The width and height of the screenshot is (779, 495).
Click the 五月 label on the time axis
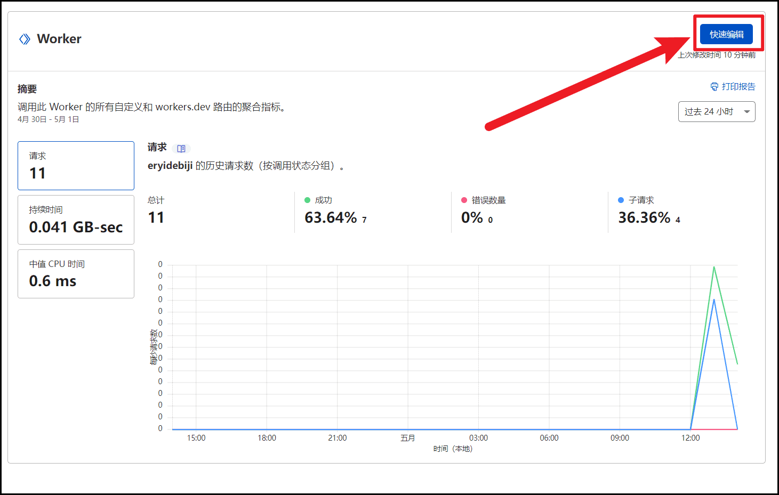tap(408, 438)
